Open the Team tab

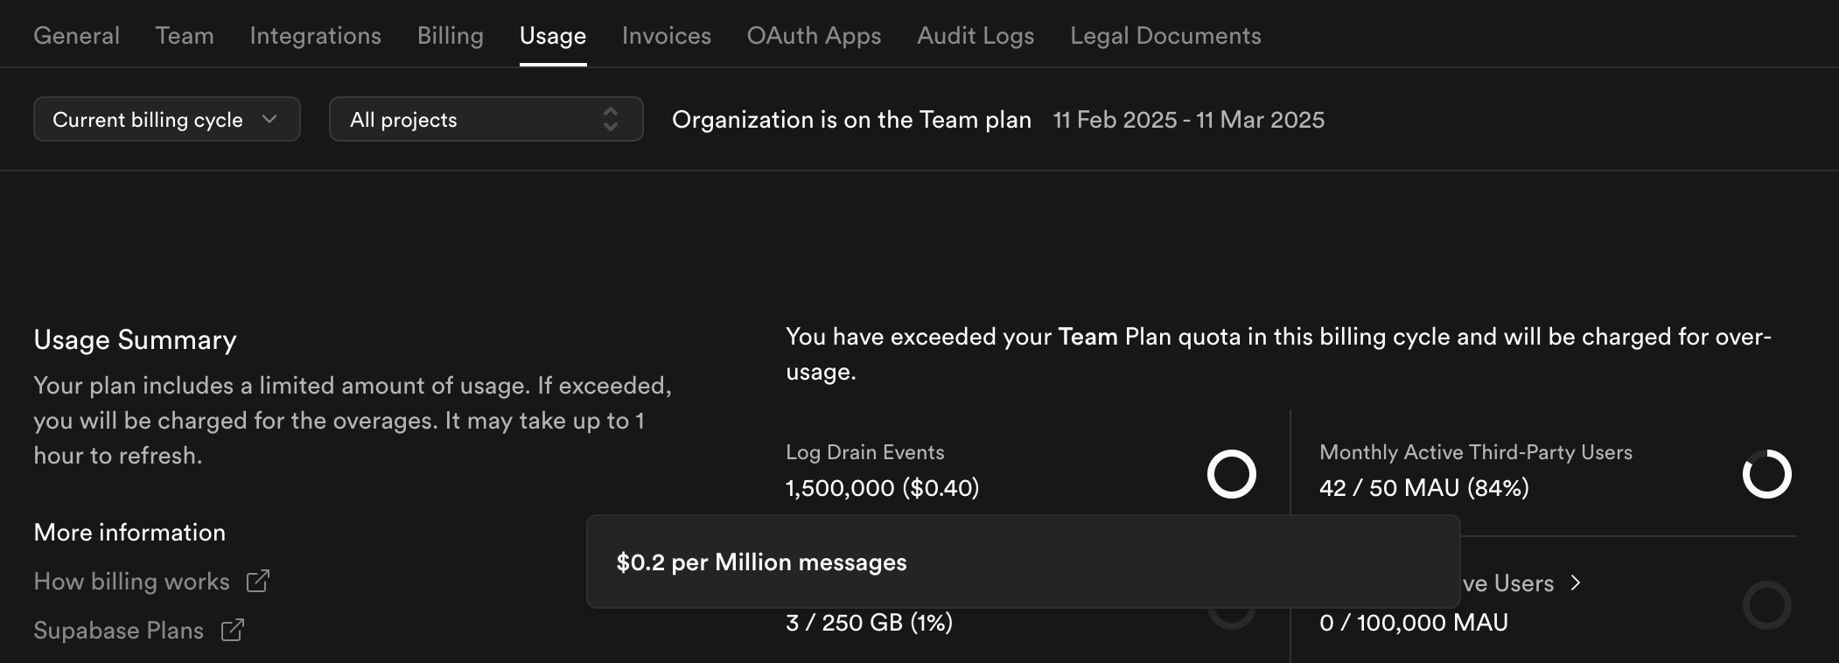coord(185,36)
